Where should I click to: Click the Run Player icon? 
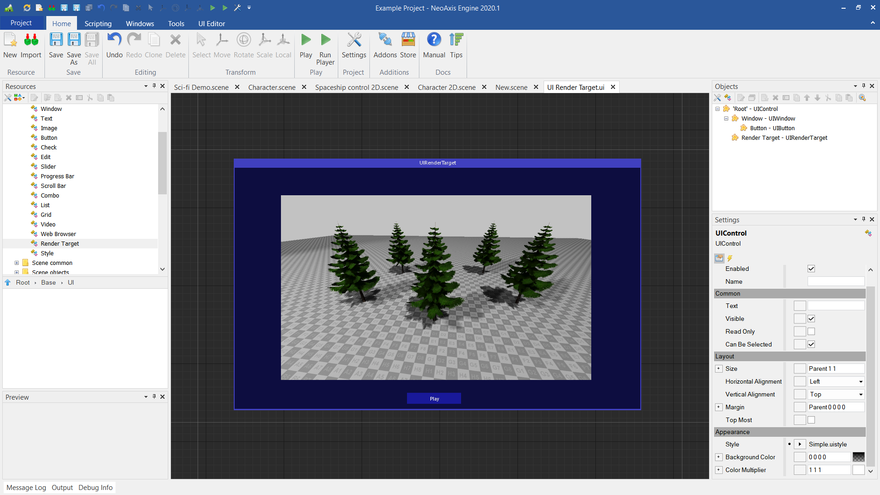click(x=325, y=40)
